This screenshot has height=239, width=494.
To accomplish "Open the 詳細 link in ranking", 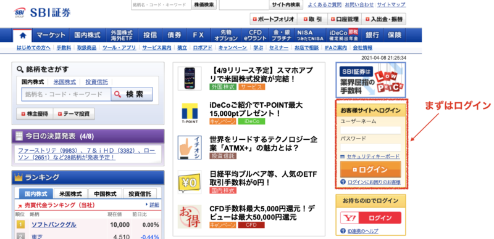I will [x=154, y=205].
